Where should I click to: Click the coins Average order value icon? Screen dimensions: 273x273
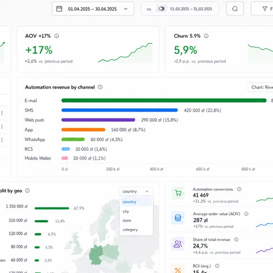point(178,218)
